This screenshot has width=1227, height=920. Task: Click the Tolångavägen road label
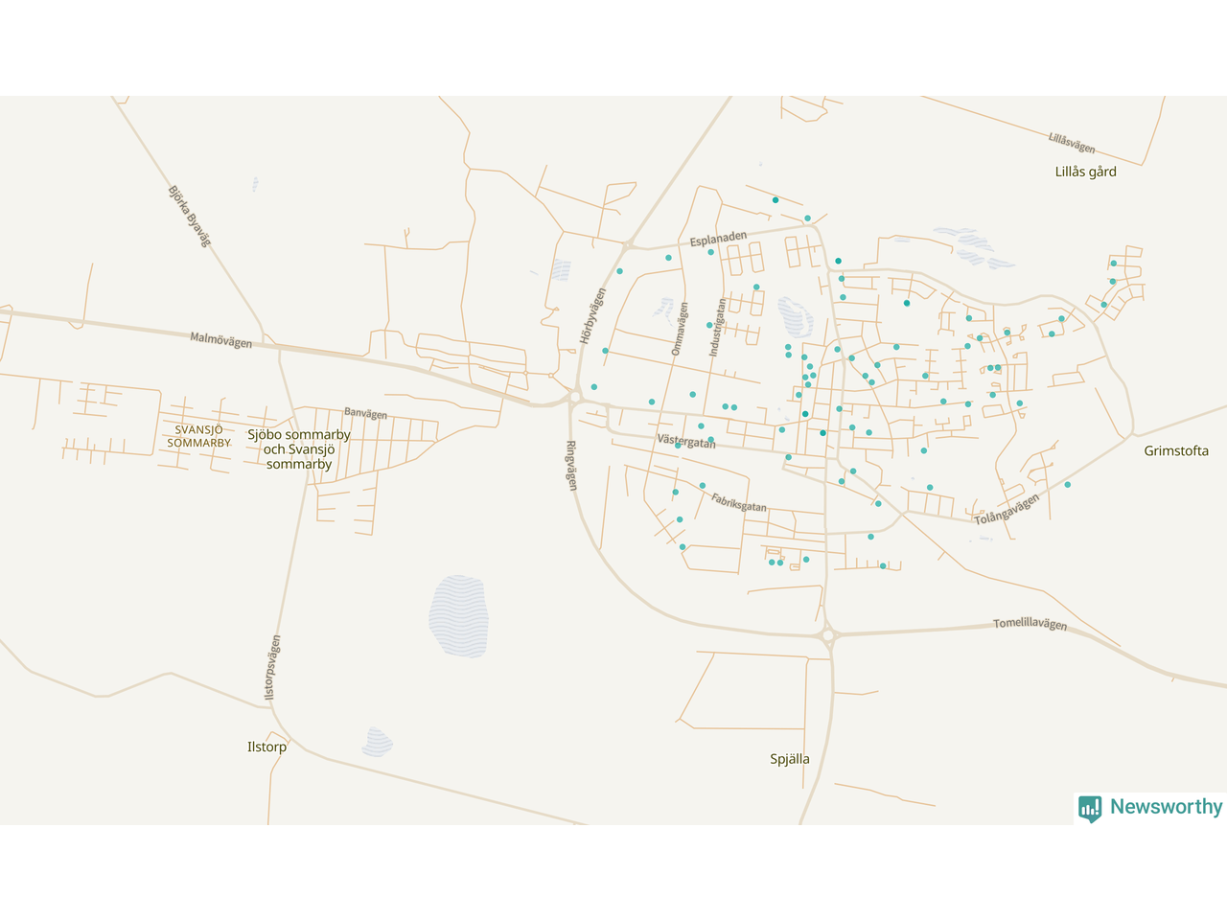1007,509
